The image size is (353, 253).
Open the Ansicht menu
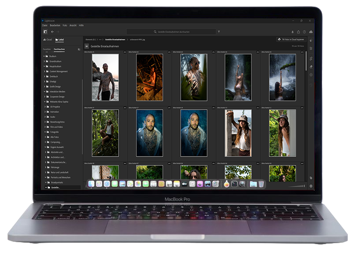pyautogui.click(x=73, y=24)
